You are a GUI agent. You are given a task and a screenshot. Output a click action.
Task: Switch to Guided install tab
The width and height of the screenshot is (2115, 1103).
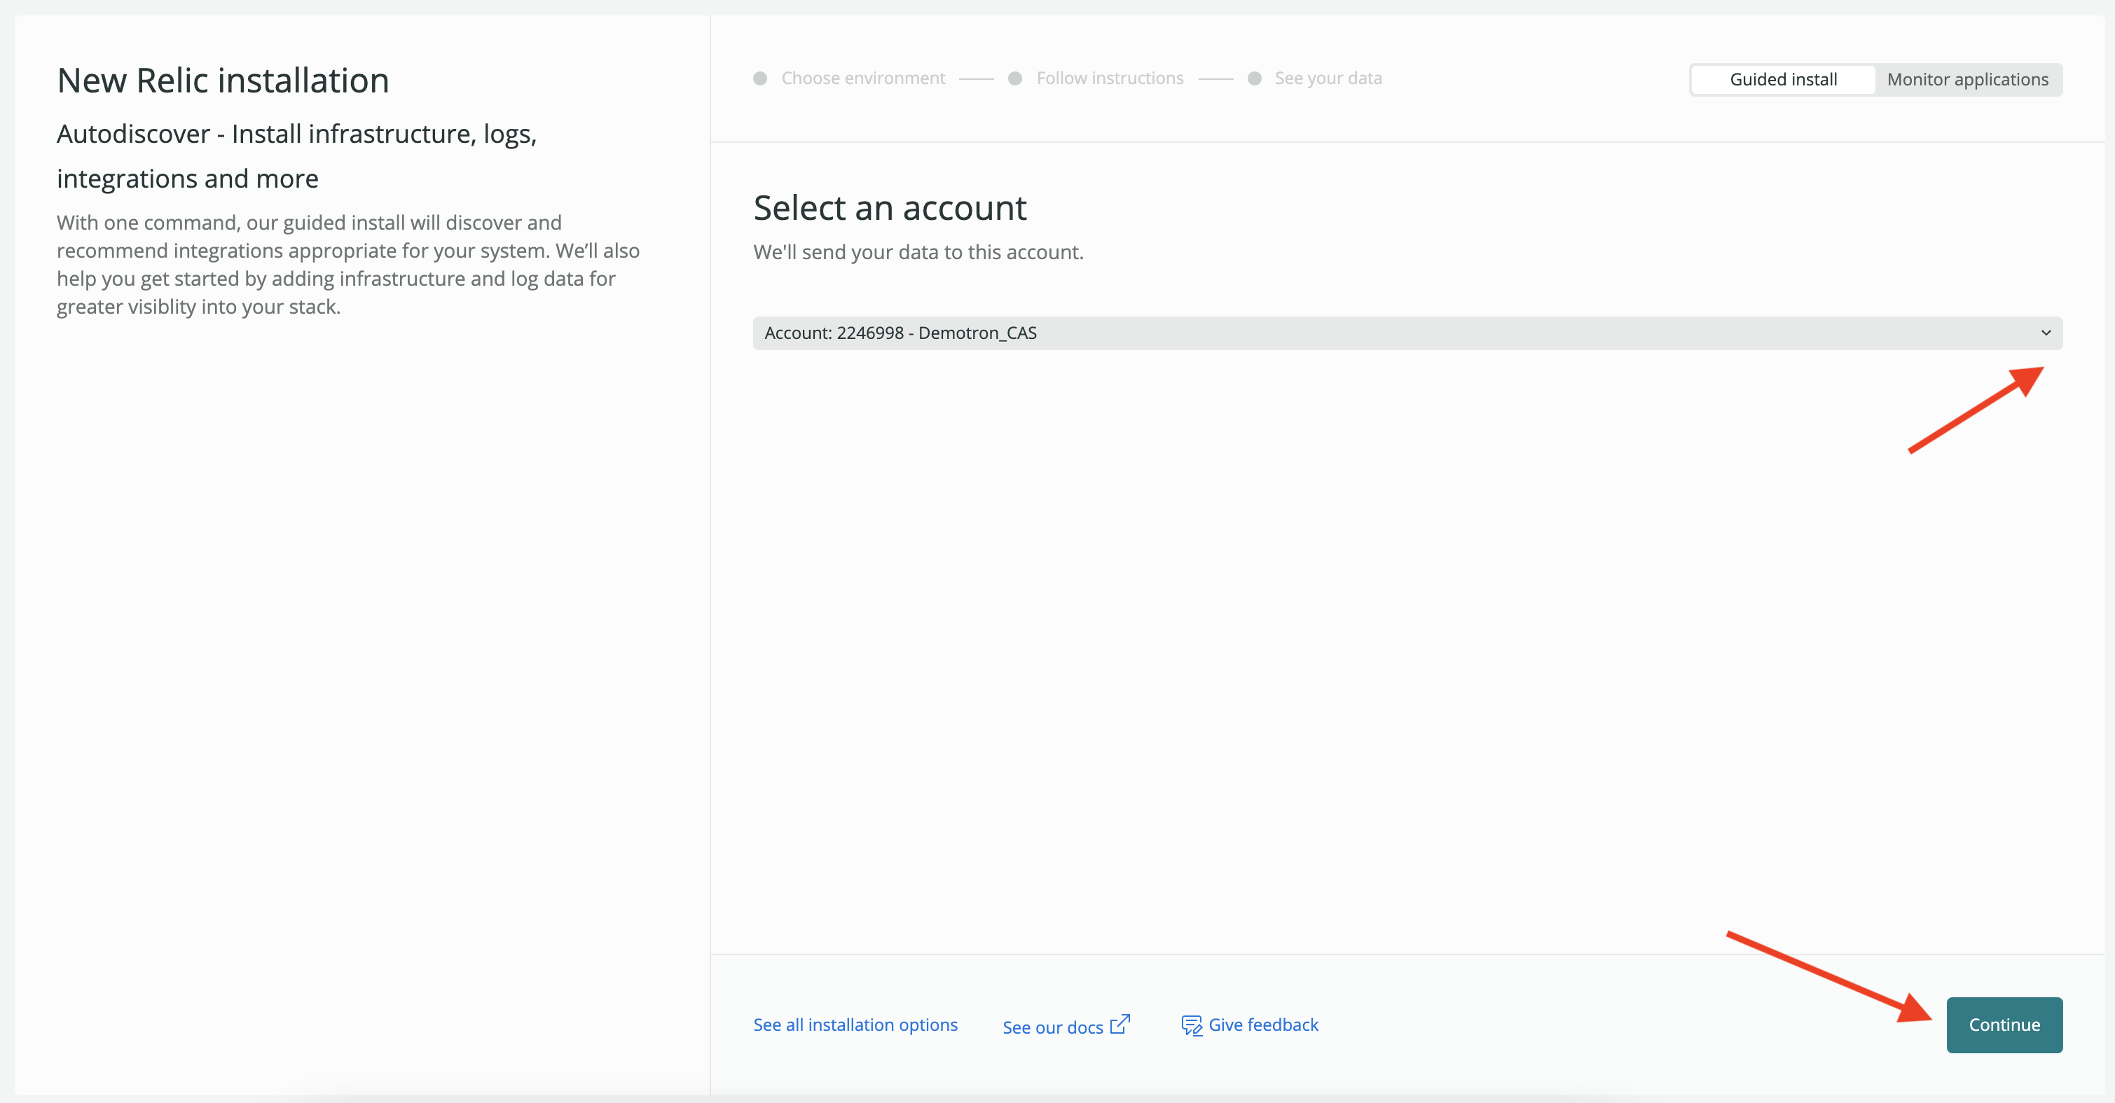point(1784,80)
